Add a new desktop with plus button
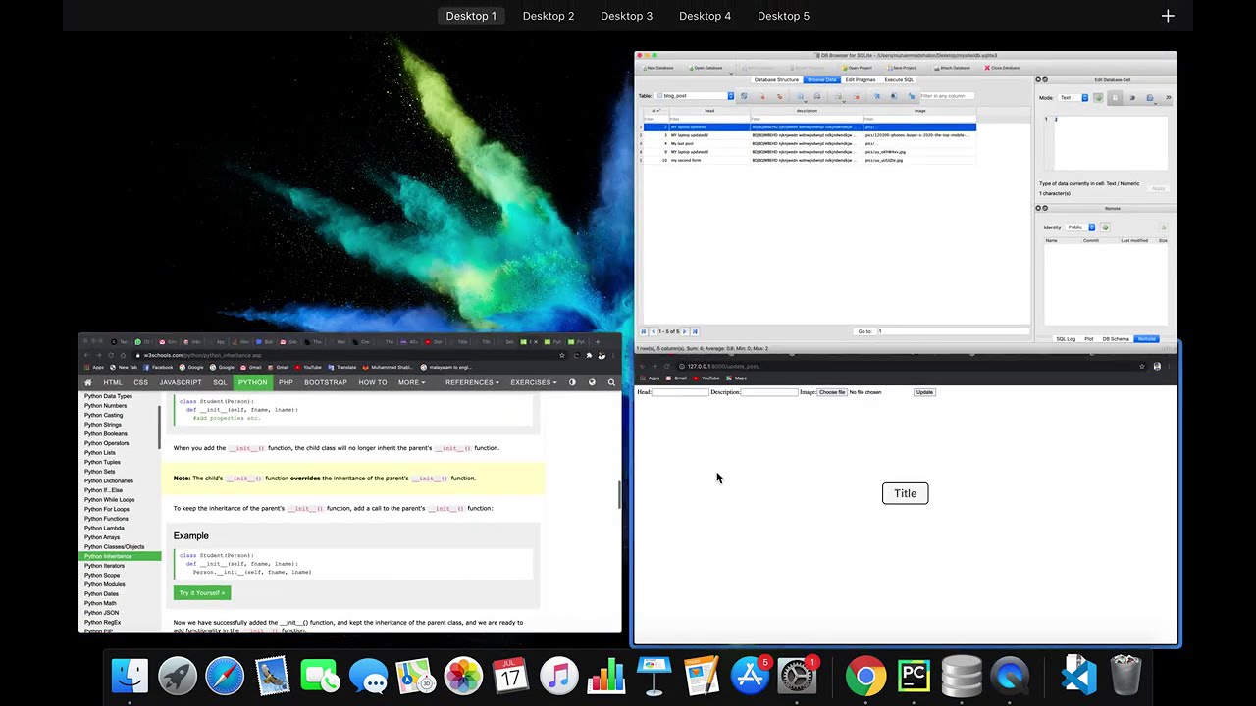Viewport: 1256px width, 706px height. 1168,16
